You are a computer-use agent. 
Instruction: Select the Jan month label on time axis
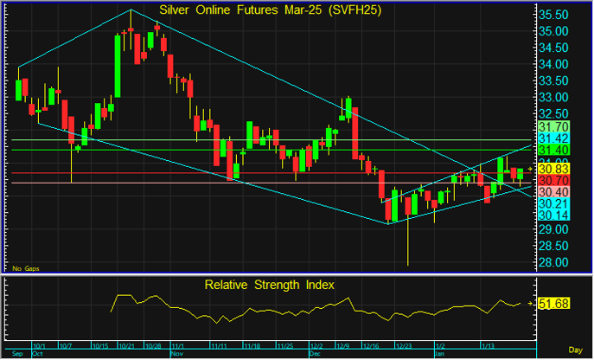coord(439,354)
